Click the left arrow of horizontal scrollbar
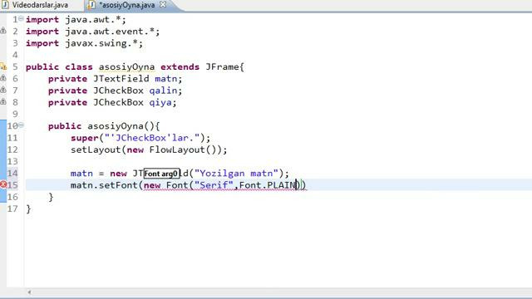This screenshot has height=299, width=532. click(x=29, y=292)
